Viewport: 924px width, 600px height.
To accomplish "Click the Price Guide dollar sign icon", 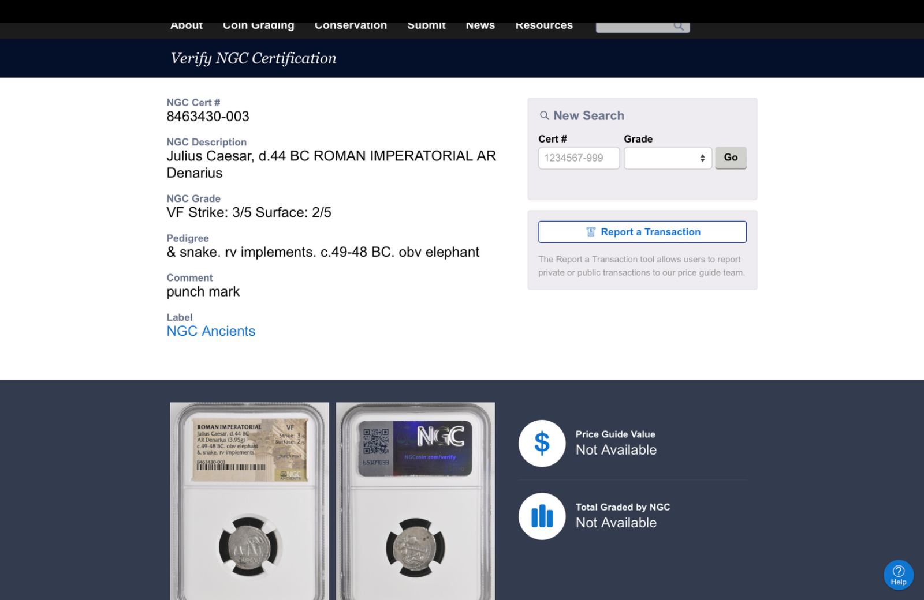I will tap(542, 444).
